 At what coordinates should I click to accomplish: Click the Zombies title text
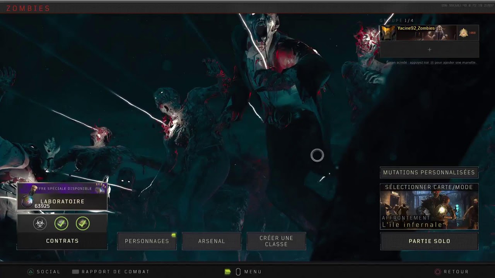click(28, 8)
